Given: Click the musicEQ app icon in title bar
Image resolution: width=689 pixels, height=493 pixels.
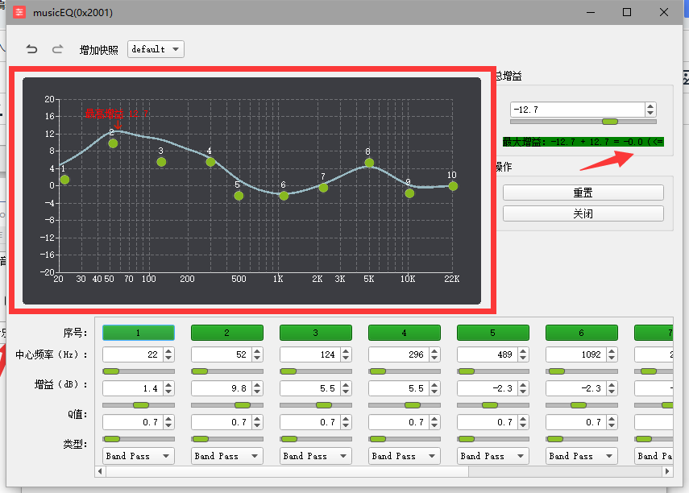Looking at the screenshot, I should [19, 12].
